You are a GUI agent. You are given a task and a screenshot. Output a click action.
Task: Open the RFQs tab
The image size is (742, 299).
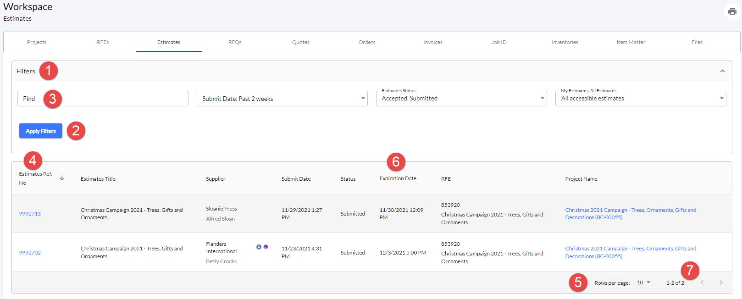click(235, 42)
